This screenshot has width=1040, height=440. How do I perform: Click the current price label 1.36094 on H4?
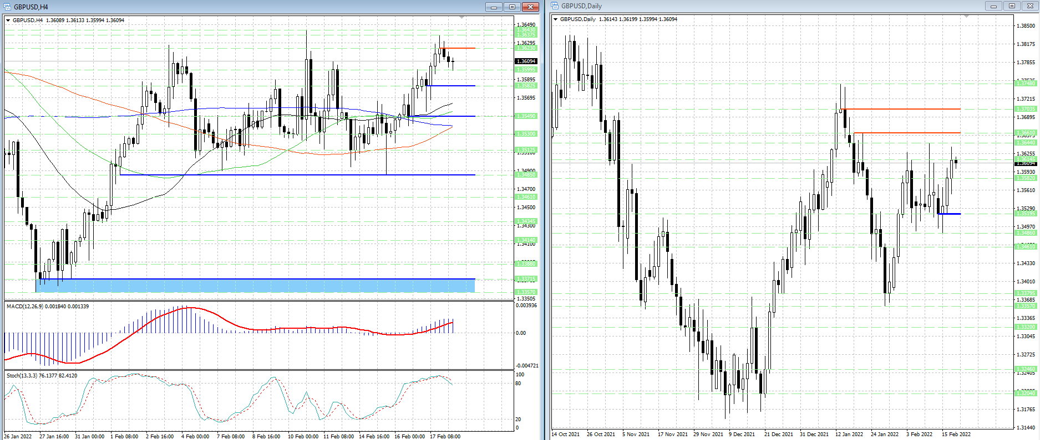526,61
